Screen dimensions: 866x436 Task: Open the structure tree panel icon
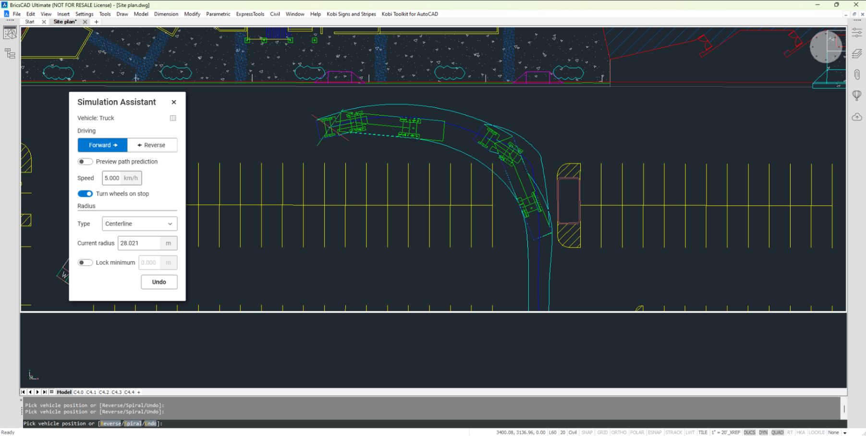10,54
